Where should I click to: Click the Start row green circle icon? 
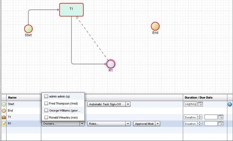point(4,104)
